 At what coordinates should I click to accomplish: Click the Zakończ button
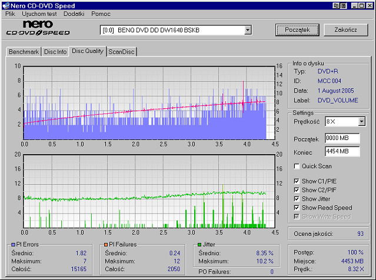click(x=346, y=30)
